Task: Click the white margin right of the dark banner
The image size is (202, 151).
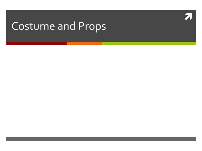Action: [x=199, y=27]
